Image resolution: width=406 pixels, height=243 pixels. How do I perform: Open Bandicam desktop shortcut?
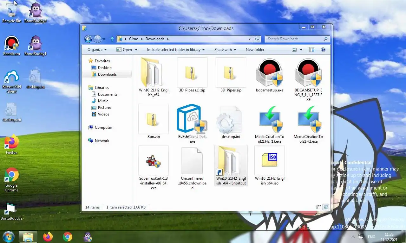[12, 46]
